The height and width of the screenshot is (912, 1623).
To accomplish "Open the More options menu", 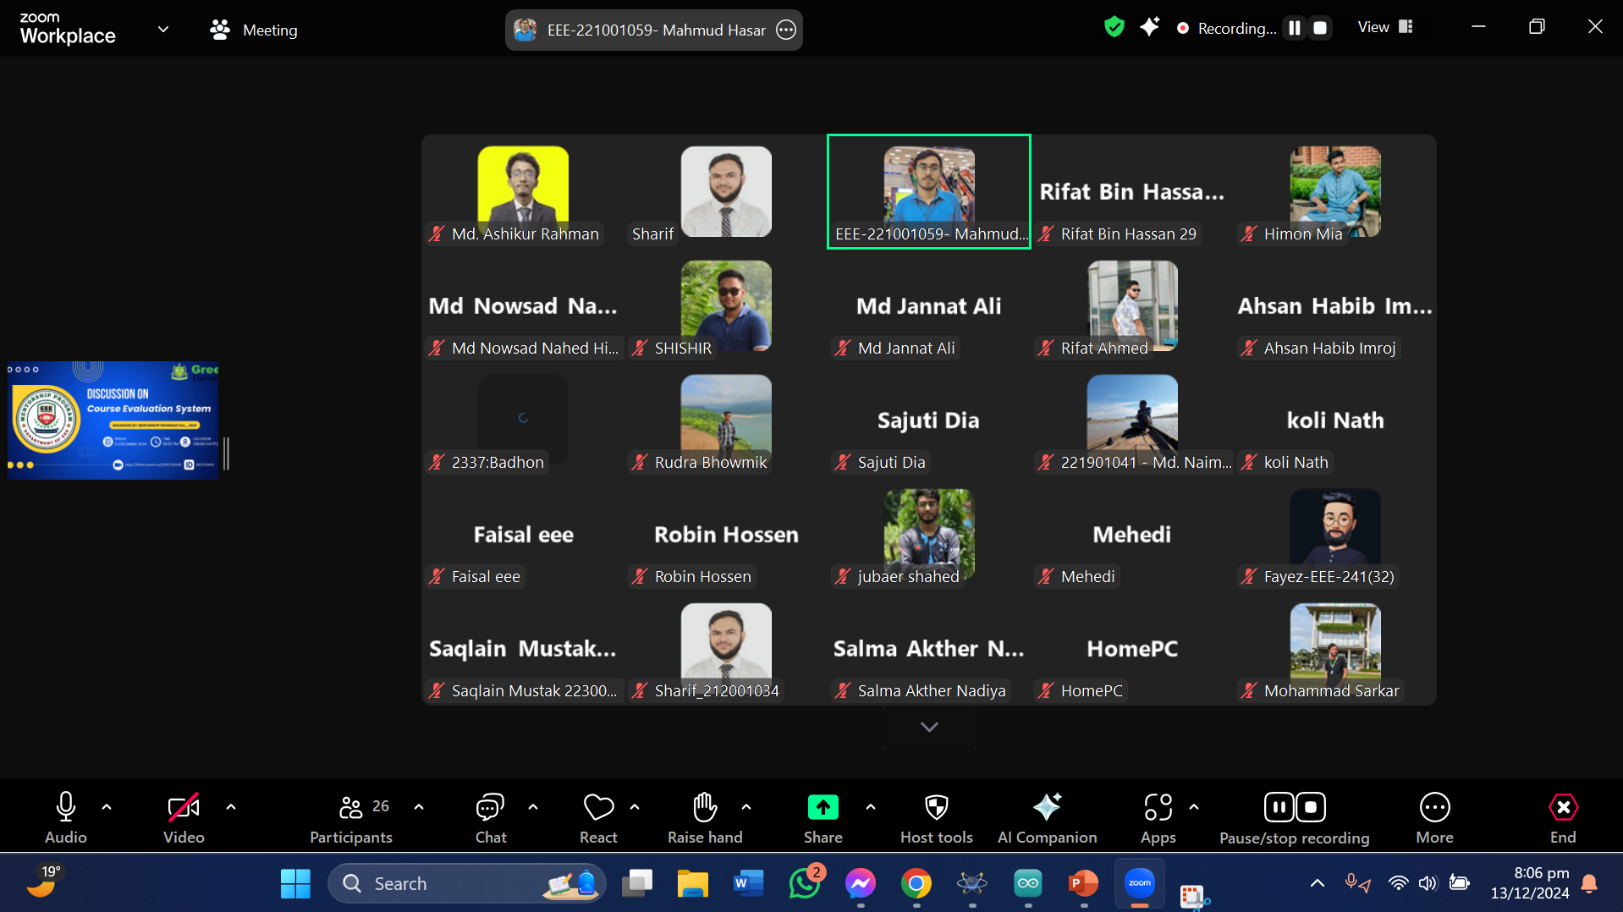I will coord(1434,817).
